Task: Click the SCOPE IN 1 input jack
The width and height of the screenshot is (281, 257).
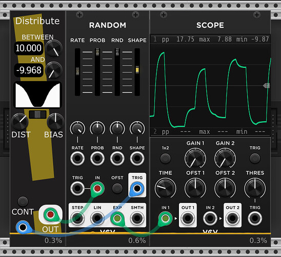Action: pyautogui.click(x=165, y=218)
